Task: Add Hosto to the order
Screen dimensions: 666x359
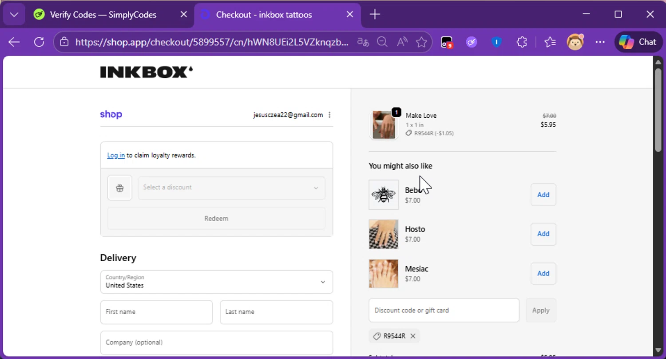Action: (x=543, y=234)
